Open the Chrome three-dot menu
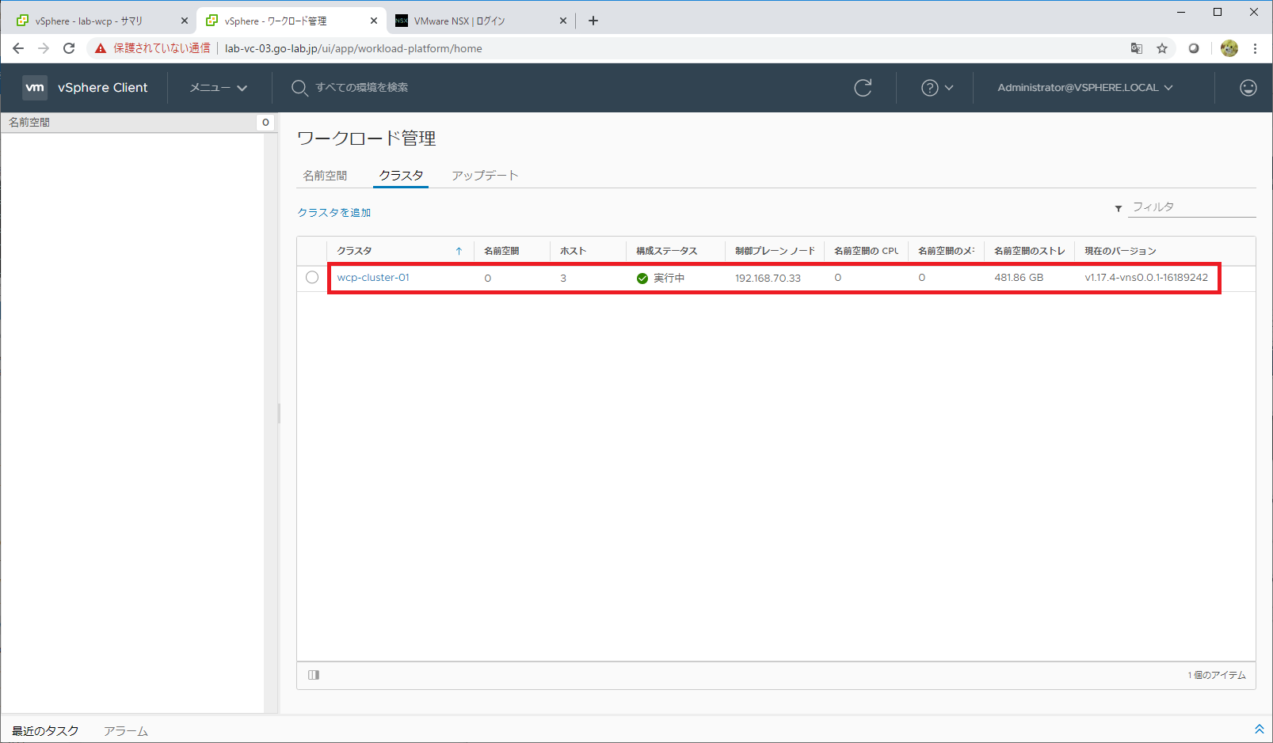Screen dimensions: 1273x743 1255,48
